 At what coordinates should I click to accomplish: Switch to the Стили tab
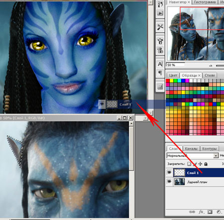tap(210, 75)
